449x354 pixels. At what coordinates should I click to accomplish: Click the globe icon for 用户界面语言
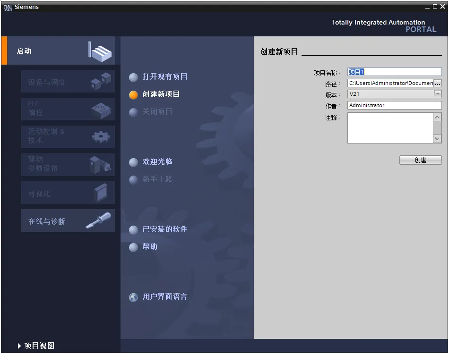pyautogui.click(x=133, y=297)
